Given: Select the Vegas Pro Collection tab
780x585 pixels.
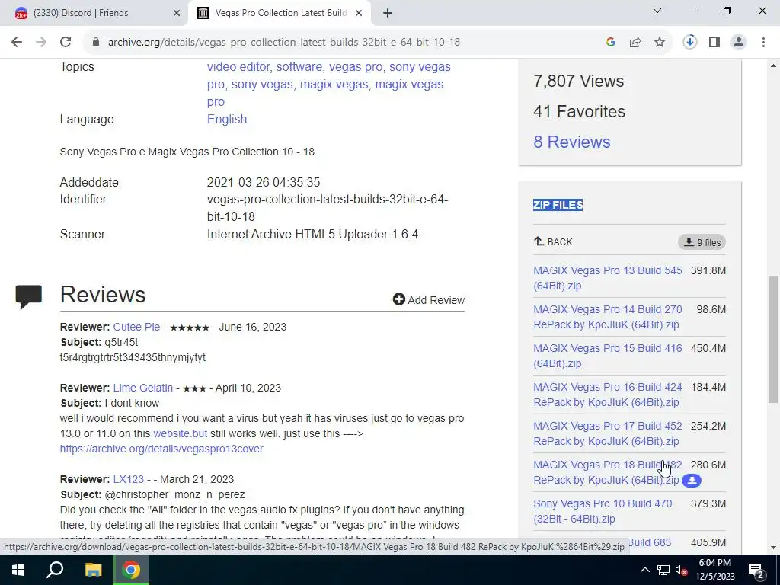Looking at the screenshot, I should click(280, 13).
